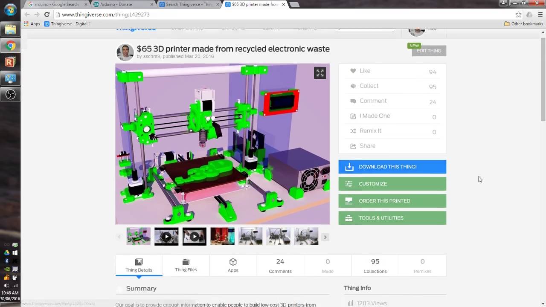
Task: Click the Remix It shuffle icon
Action: pyautogui.click(x=353, y=131)
